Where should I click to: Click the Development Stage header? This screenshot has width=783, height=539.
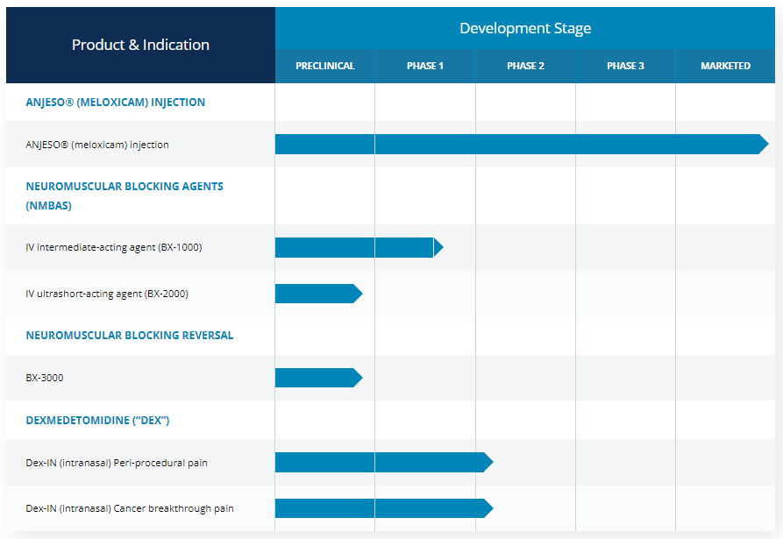[525, 28]
